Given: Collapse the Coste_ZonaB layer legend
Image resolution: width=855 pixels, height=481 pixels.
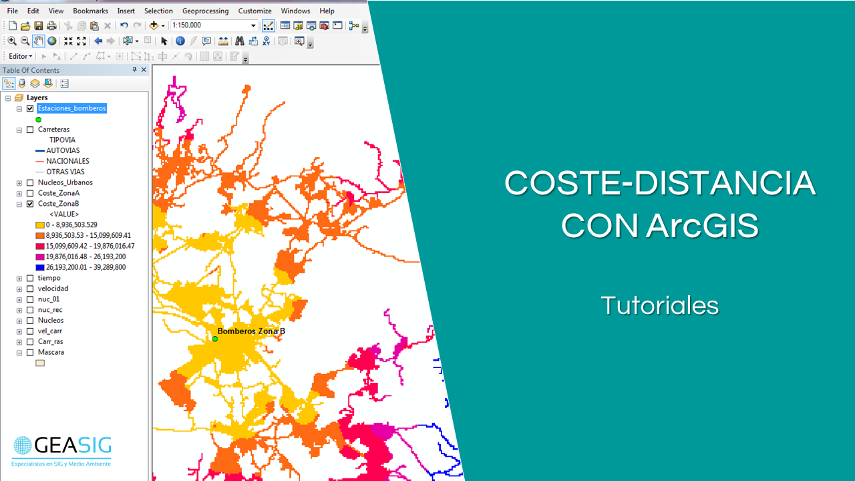Looking at the screenshot, I should click(x=19, y=204).
